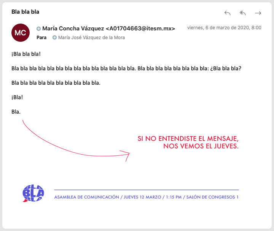Image resolution: width=274 pixels, height=231 pixels.
Task: Click the Forward arrow icon
Action: tap(258, 13)
